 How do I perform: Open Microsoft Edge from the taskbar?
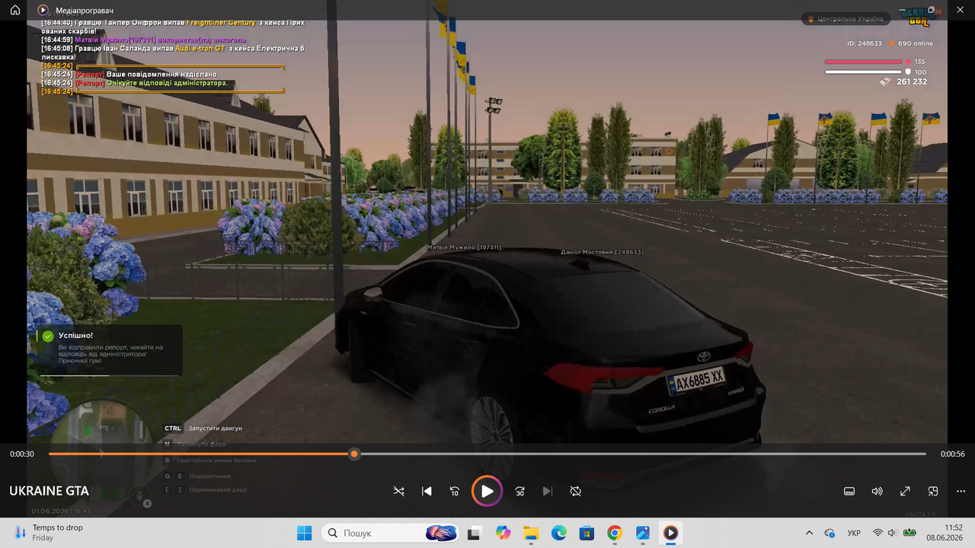559,533
